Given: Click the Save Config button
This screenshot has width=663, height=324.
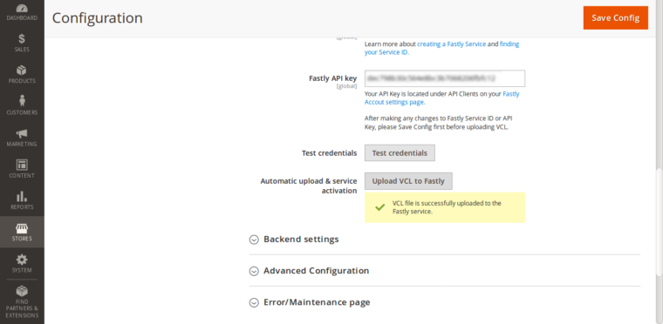Looking at the screenshot, I should 615,17.
